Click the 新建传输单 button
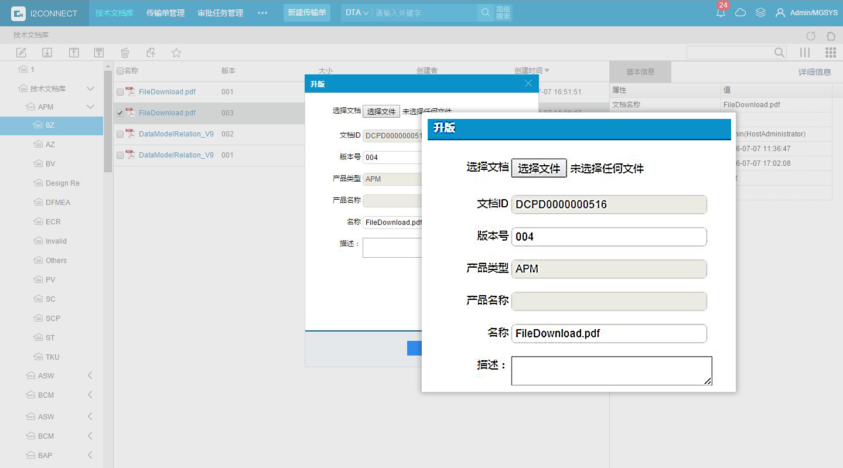 (307, 13)
